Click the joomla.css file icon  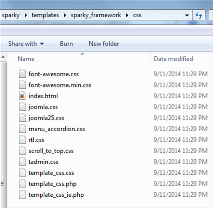[22, 107]
